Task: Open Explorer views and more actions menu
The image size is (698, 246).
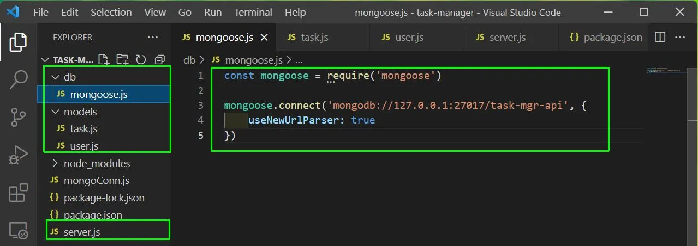Action: [x=153, y=38]
